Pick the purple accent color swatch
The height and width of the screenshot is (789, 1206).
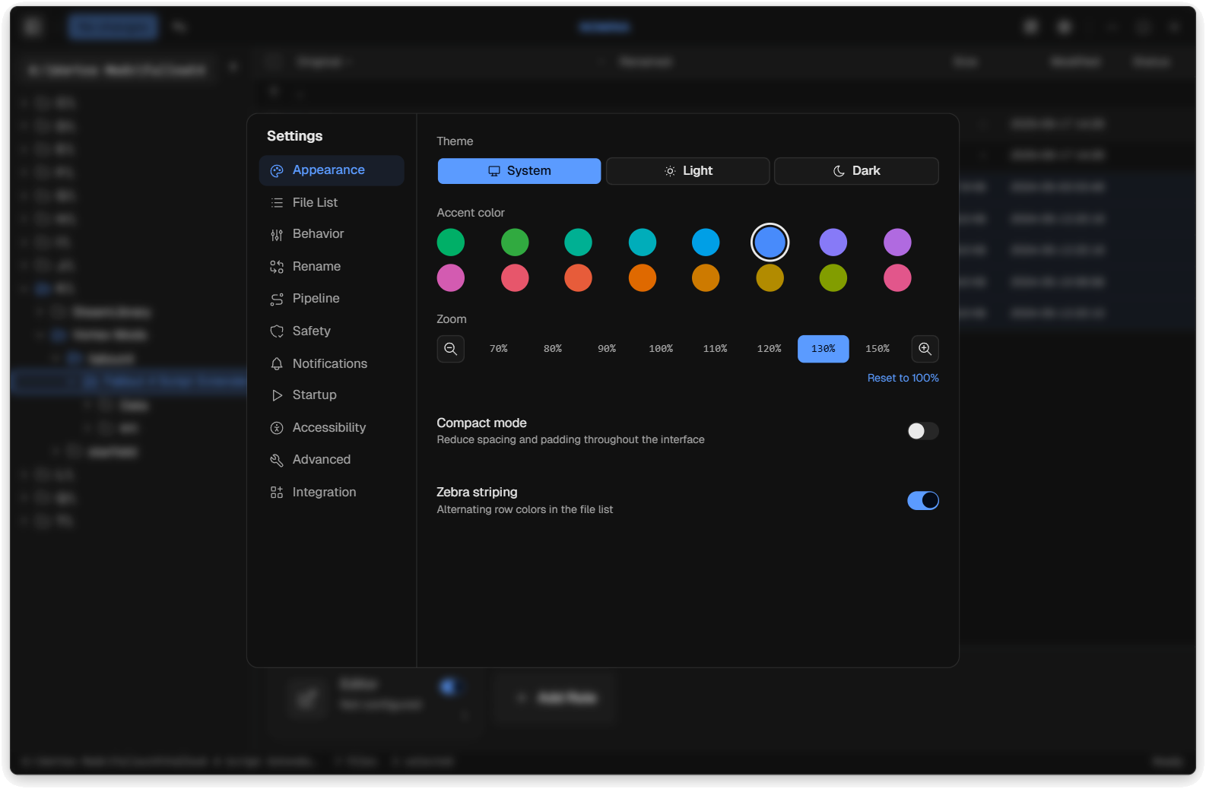pos(897,242)
